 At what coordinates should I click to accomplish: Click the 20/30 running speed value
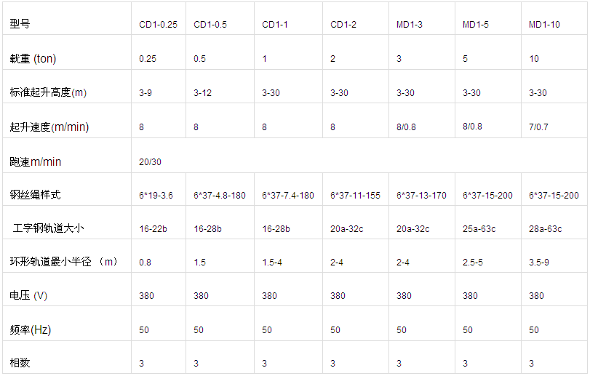coord(151,161)
